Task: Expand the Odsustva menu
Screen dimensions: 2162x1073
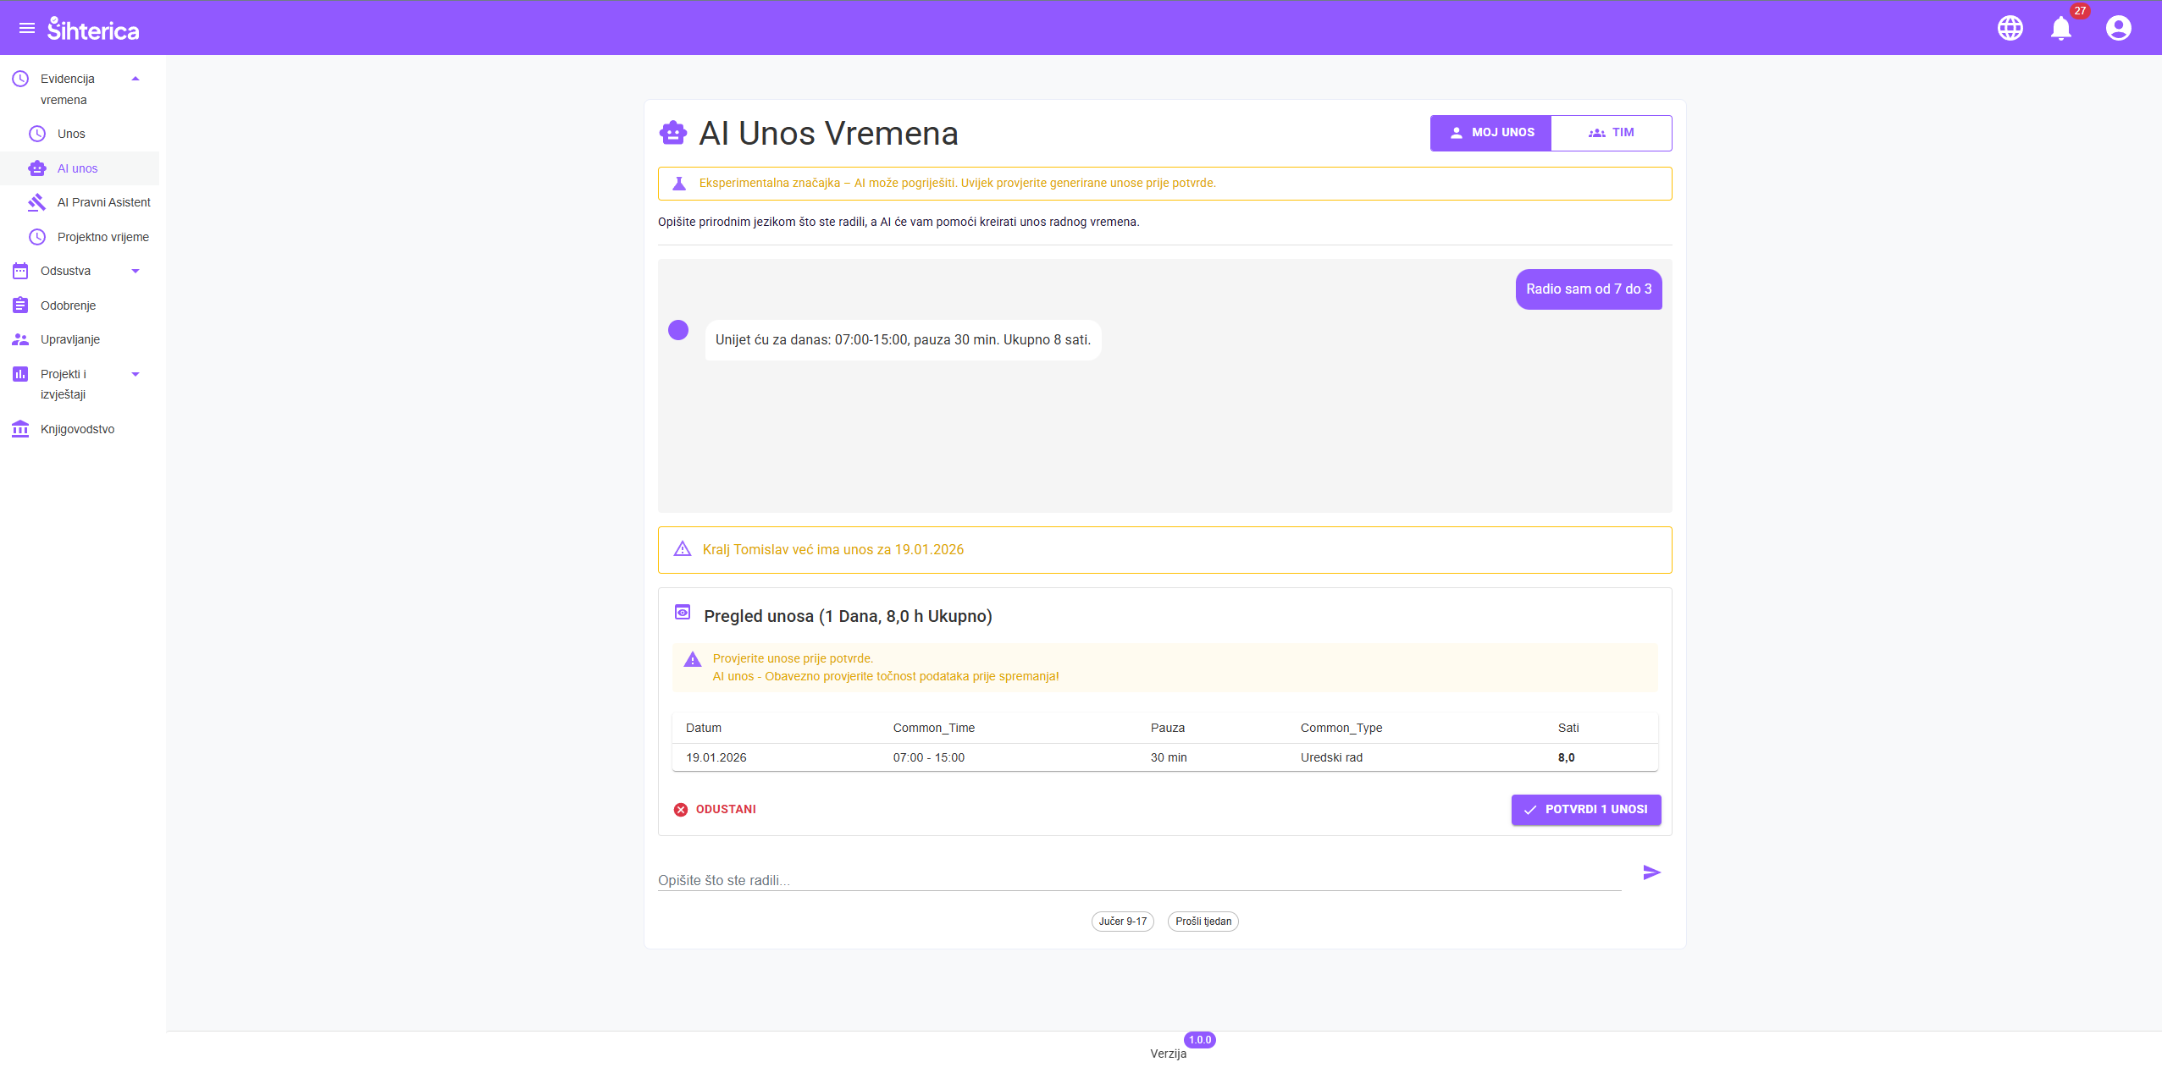Action: pos(135,271)
